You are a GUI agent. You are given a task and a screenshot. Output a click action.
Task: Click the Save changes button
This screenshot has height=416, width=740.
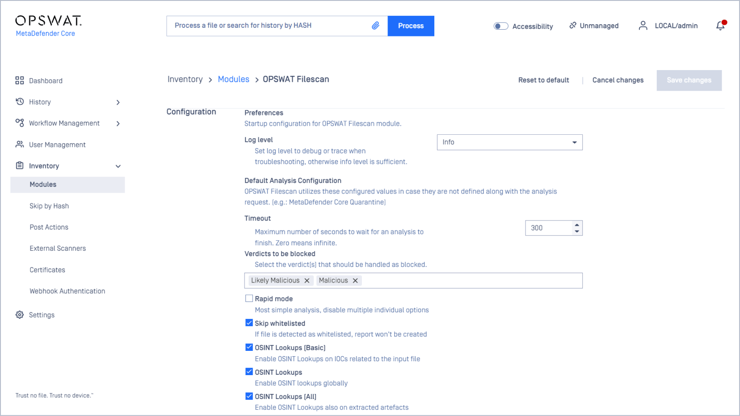point(689,80)
